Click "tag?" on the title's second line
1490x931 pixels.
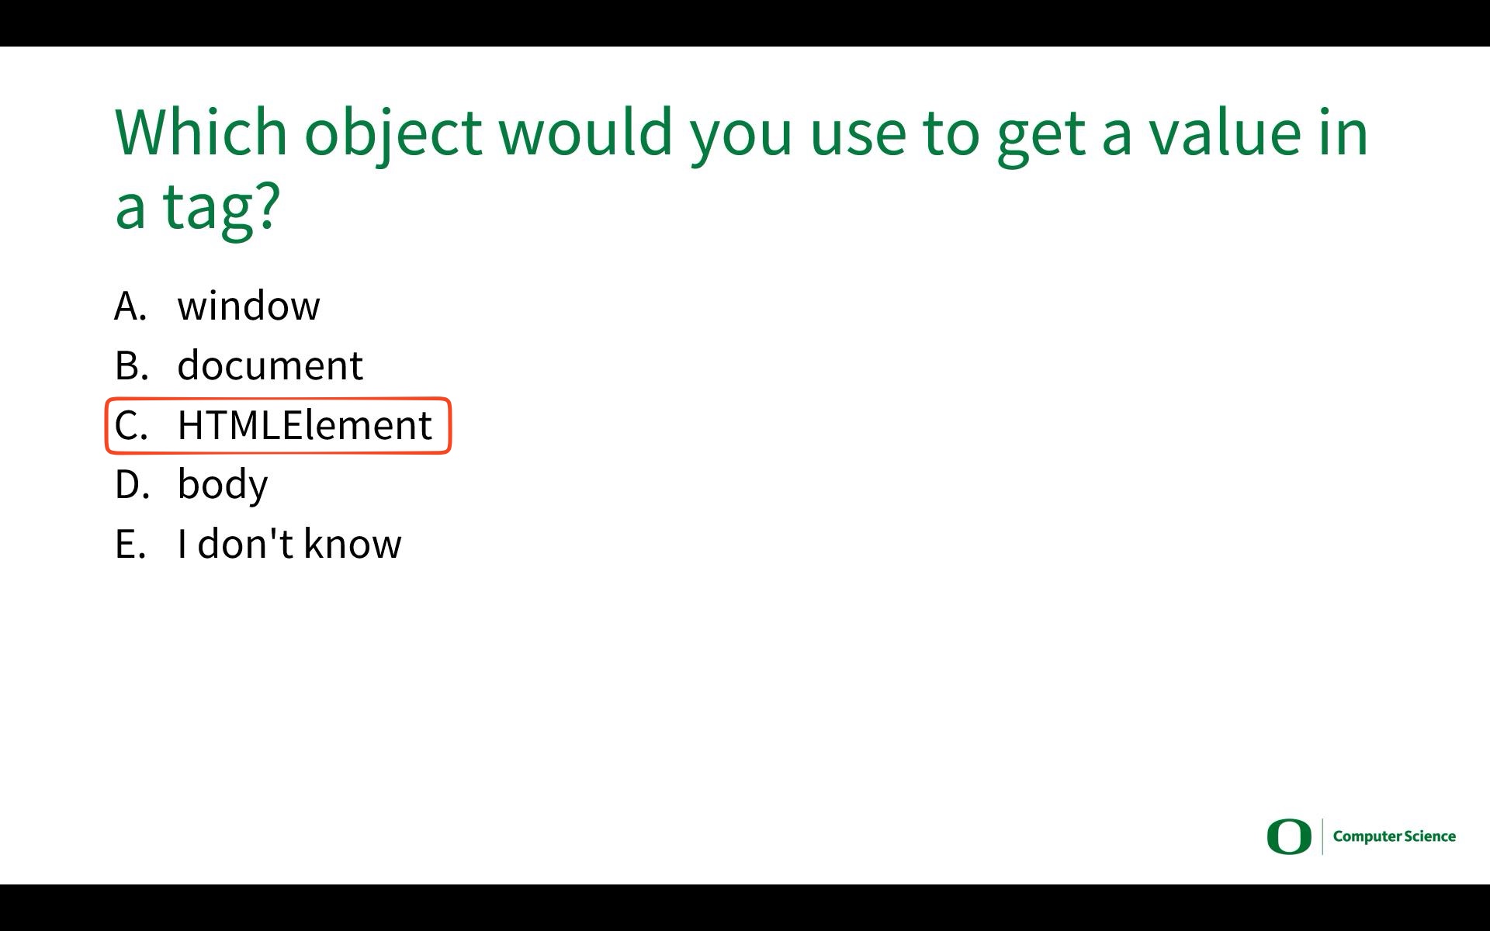pyautogui.click(x=220, y=206)
